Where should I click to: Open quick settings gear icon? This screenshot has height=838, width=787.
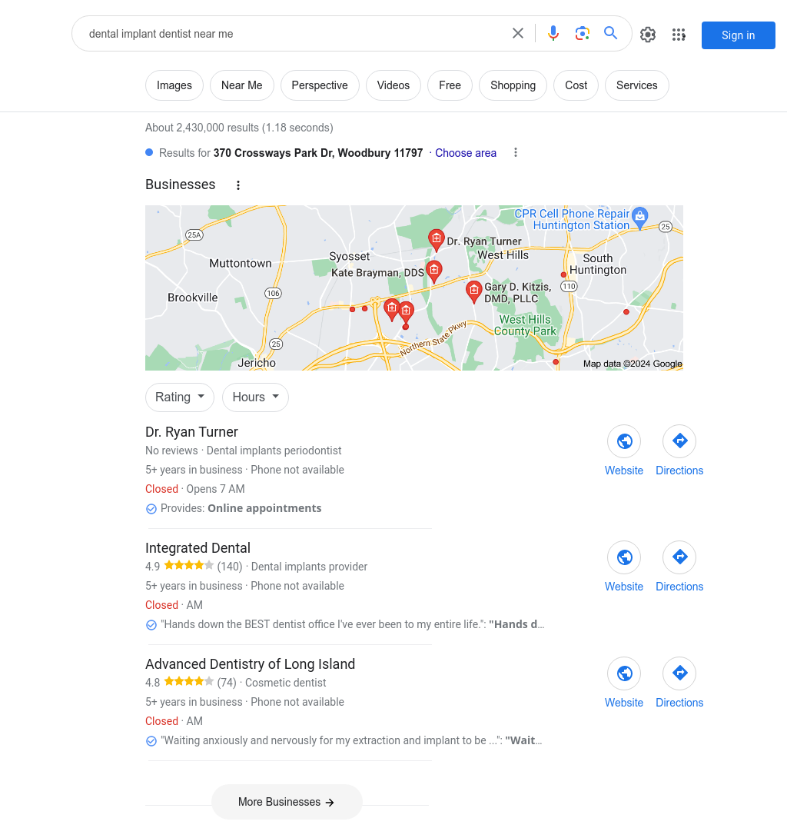pos(648,35)
